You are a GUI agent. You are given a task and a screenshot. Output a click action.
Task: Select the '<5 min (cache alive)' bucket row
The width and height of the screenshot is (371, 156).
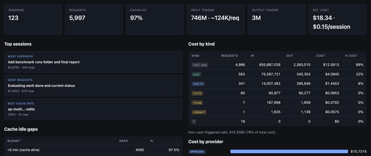point(93,150)
